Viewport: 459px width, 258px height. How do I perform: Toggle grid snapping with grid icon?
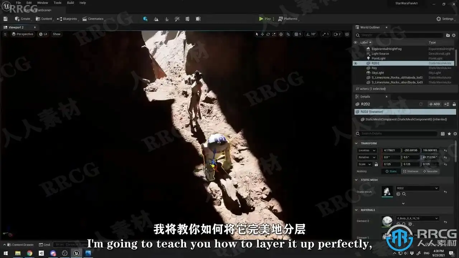coord(296,34)
